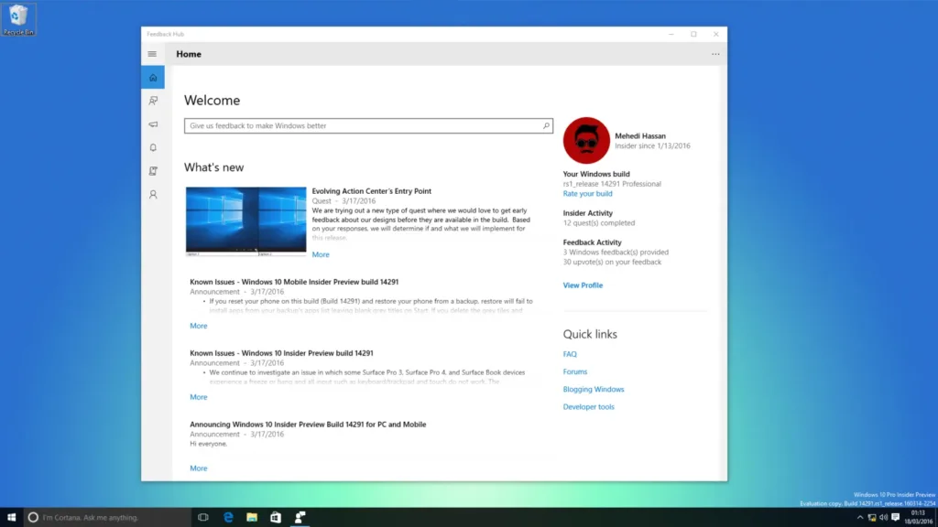Open Evolving Action Center's Entry Point title
This screenshot has width=938, height=527.
(372, 191)
